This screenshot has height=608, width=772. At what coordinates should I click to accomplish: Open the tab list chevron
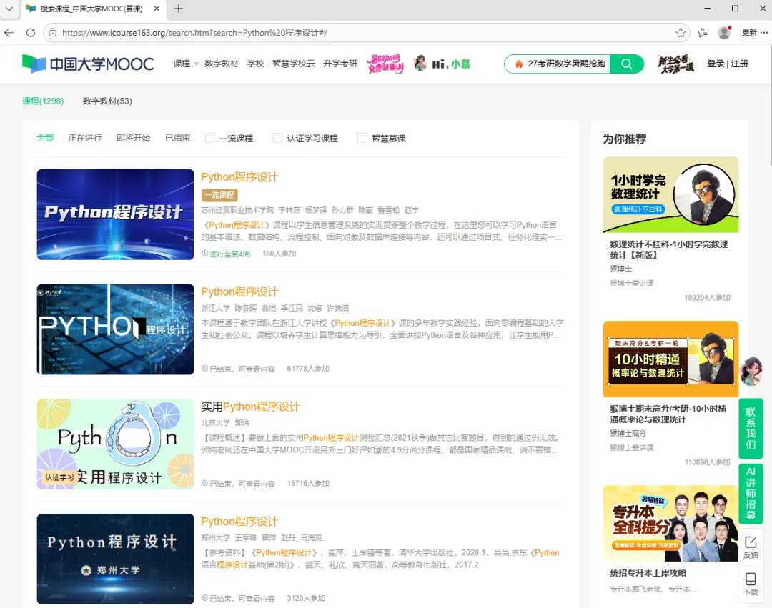[x=9, y=9]
